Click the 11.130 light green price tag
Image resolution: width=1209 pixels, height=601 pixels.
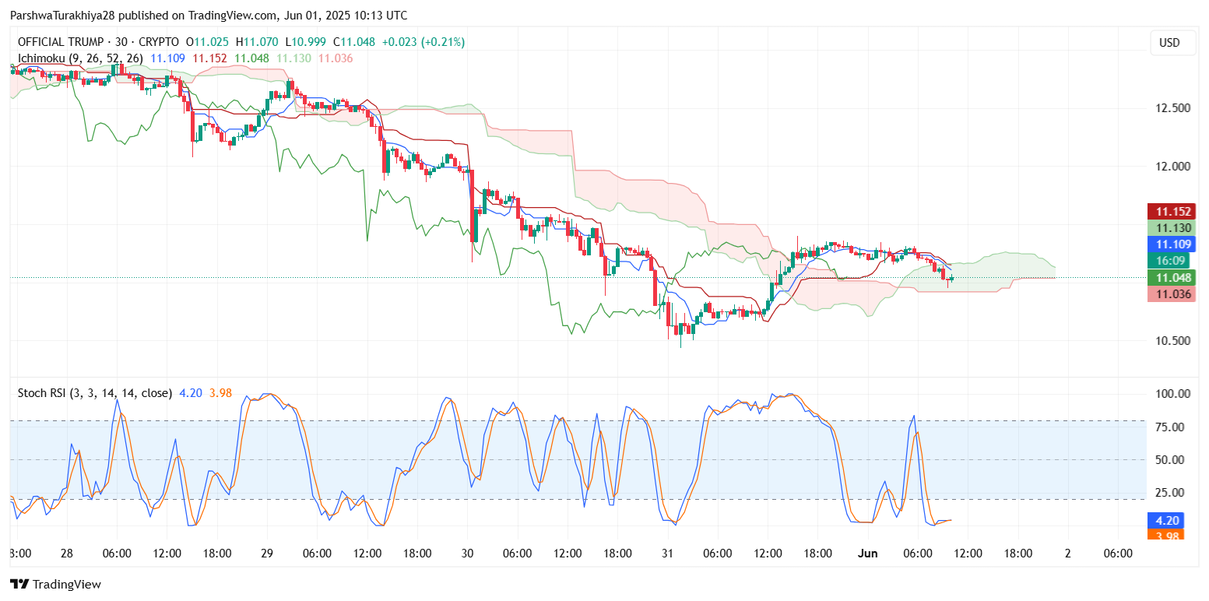(1170, 227)
